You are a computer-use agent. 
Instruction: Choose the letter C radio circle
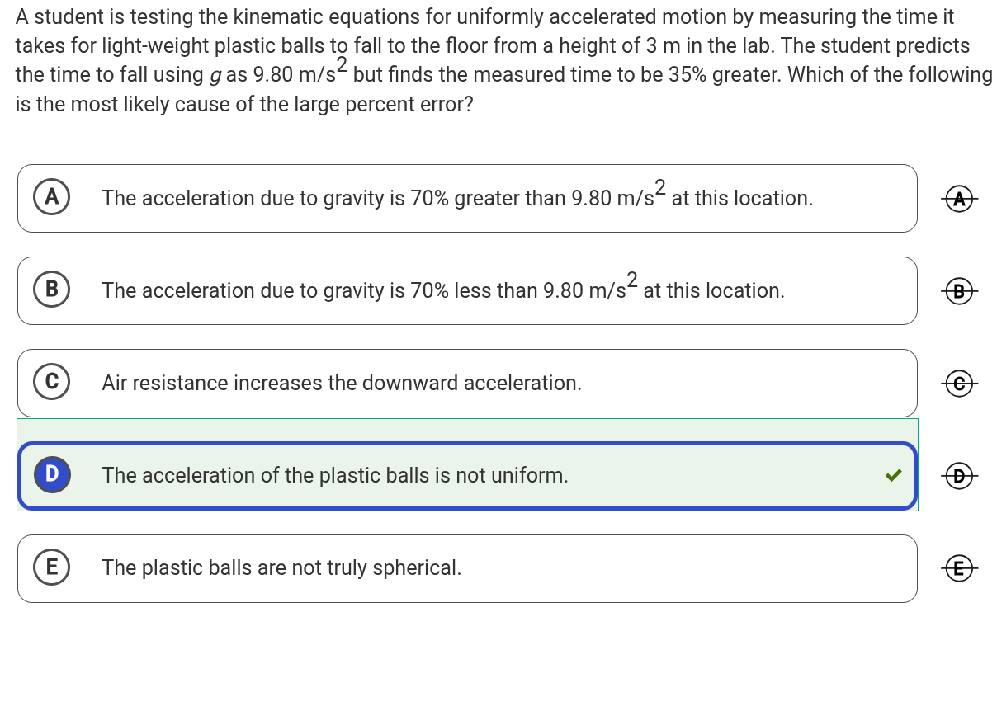point(52,382)
